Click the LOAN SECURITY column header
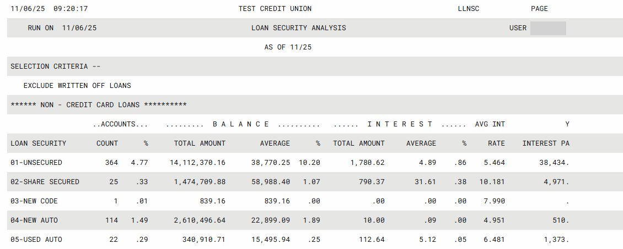The height and width of the screenshot is (249, 623). (x=38, y=143)
